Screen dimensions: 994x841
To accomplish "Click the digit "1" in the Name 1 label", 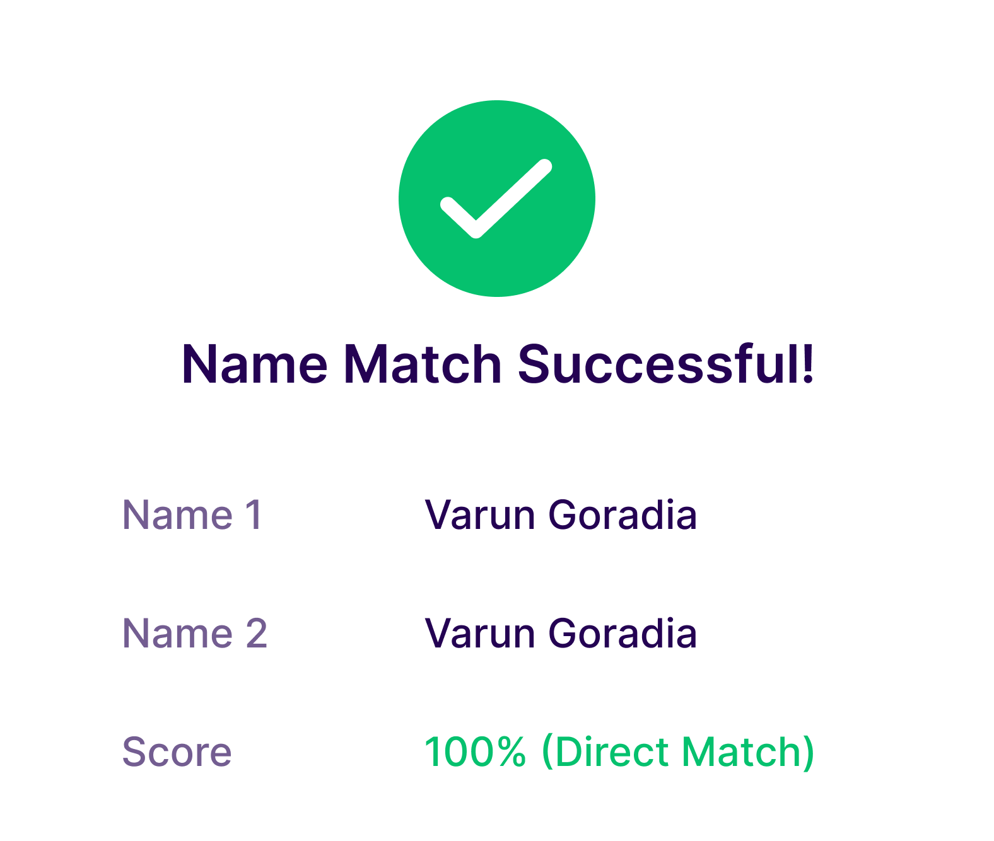I will [254, 515].
